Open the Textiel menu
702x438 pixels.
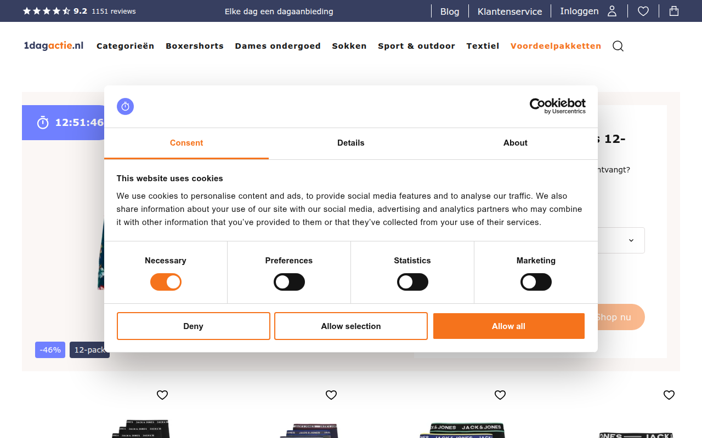point(483,46)
